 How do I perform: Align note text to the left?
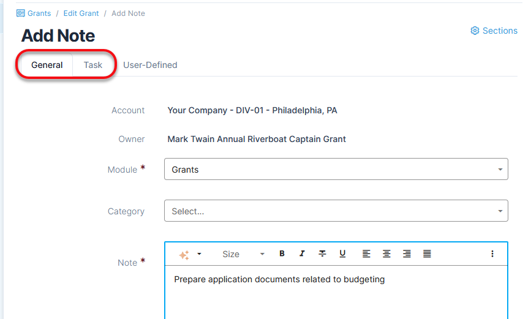(x=366, y=254)
